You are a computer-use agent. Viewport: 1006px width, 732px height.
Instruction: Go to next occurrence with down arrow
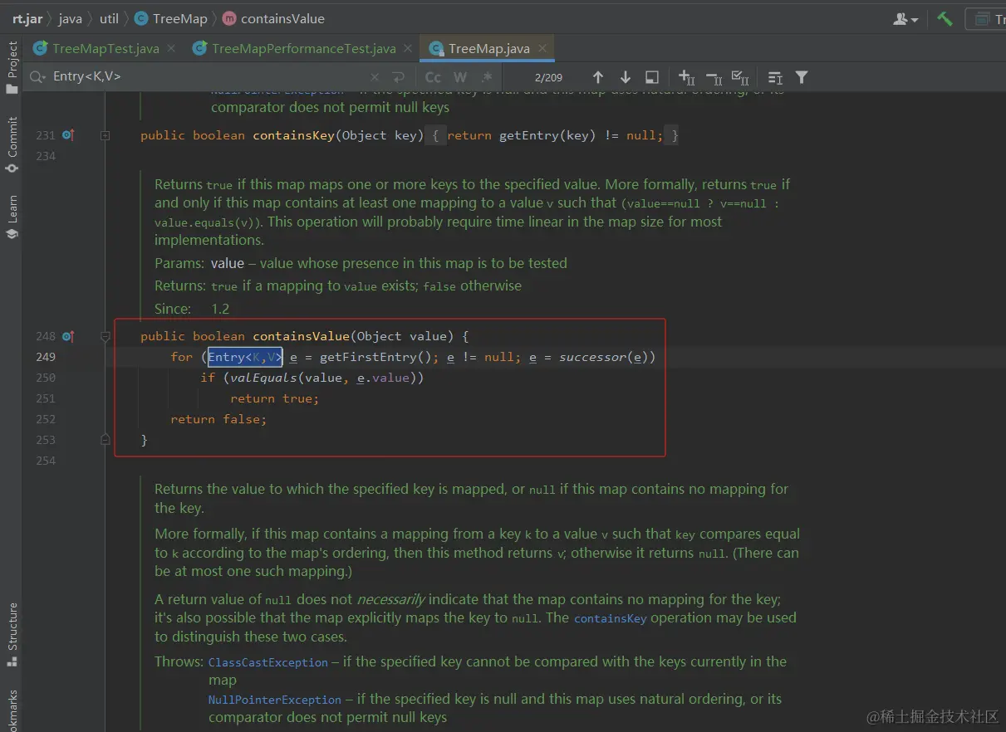[626, 77]
